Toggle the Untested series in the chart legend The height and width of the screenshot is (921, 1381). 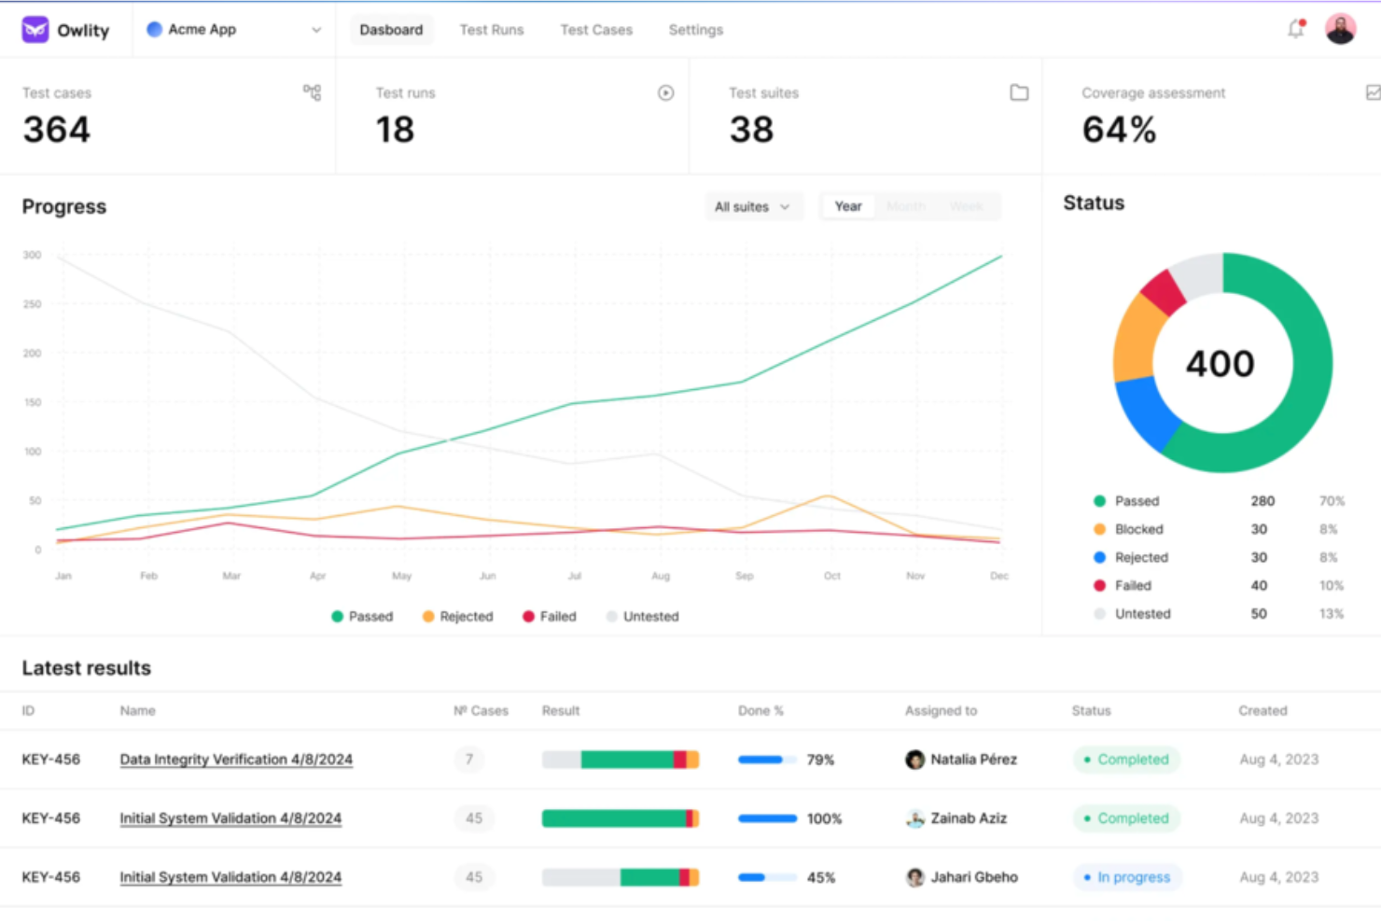642,616
